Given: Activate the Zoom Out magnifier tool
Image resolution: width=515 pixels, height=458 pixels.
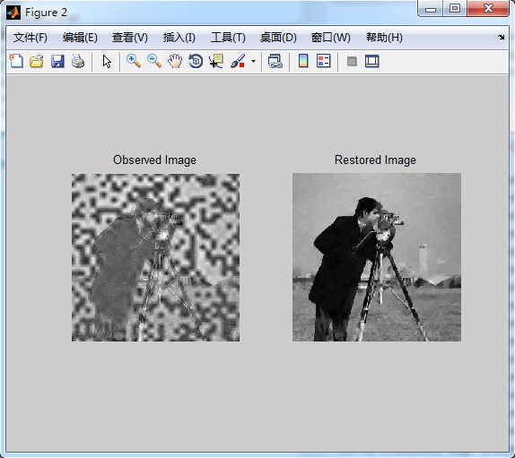Looking at the screenshot, I should tap(154, 61).
